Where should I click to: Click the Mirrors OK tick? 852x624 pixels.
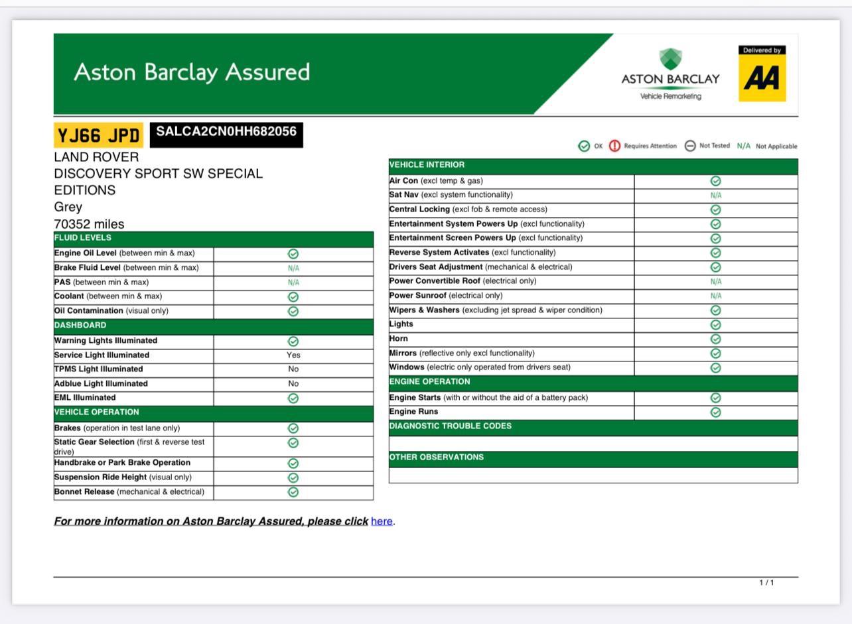tap(716, 353)
